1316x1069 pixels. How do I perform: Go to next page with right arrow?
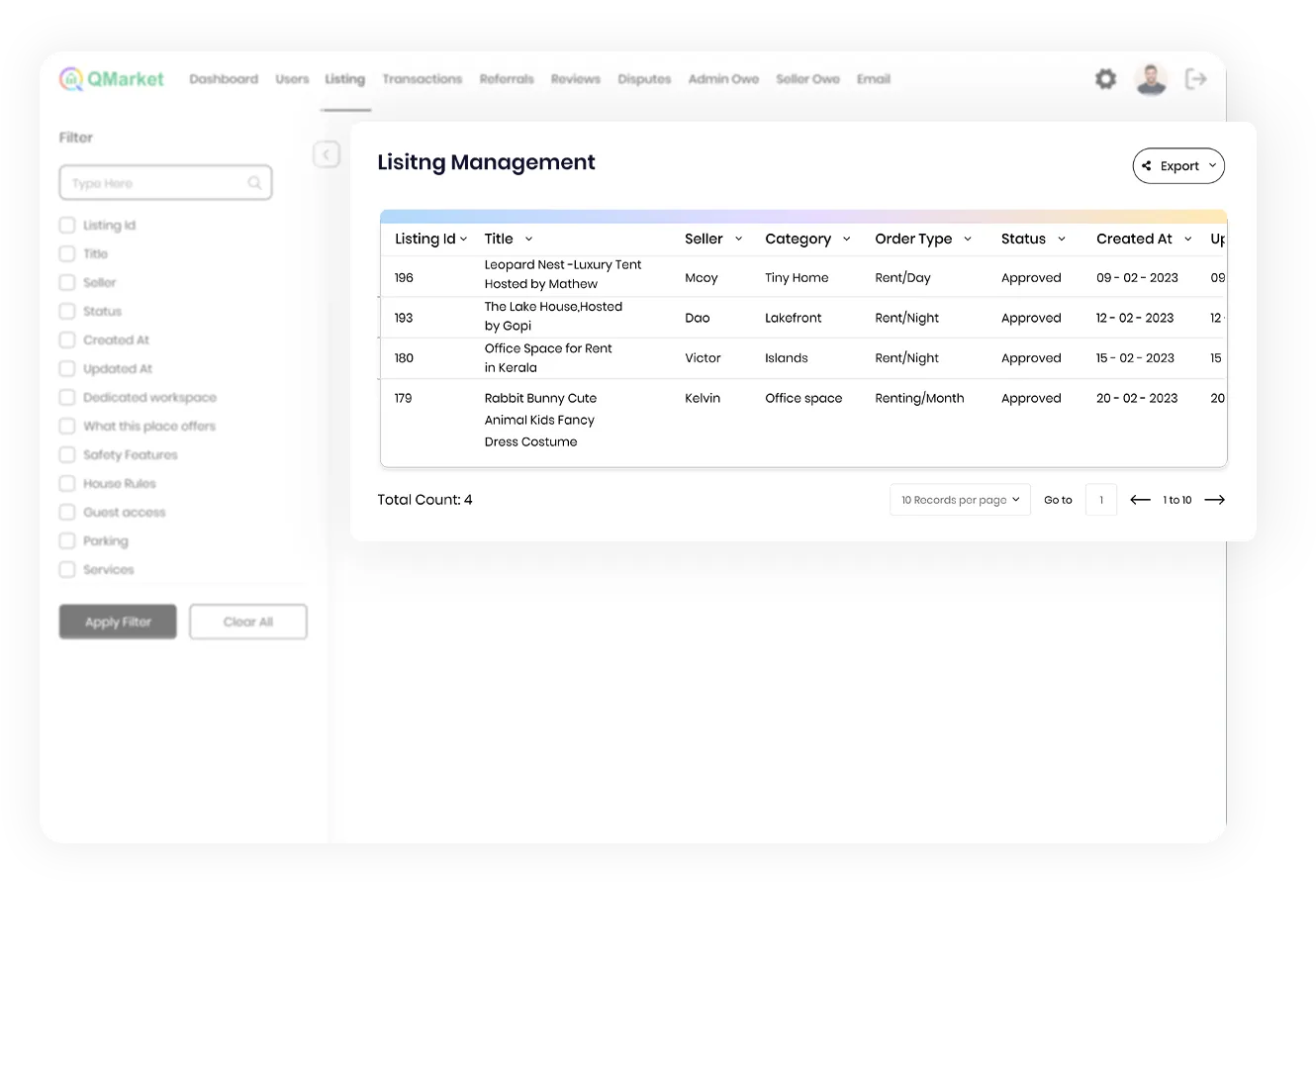click(x=1214, y=500)
